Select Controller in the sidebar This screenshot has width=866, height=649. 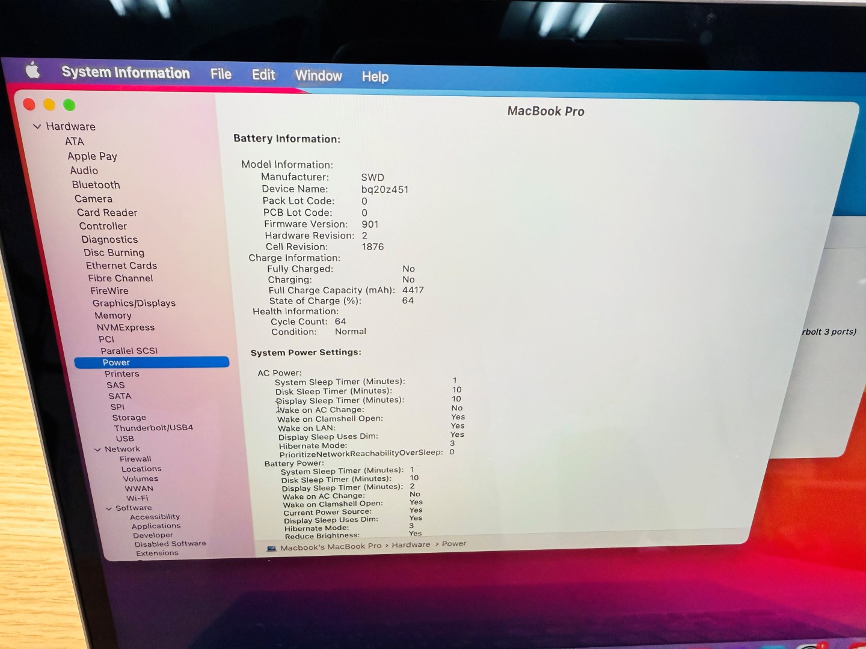click(x=103, y=227)
